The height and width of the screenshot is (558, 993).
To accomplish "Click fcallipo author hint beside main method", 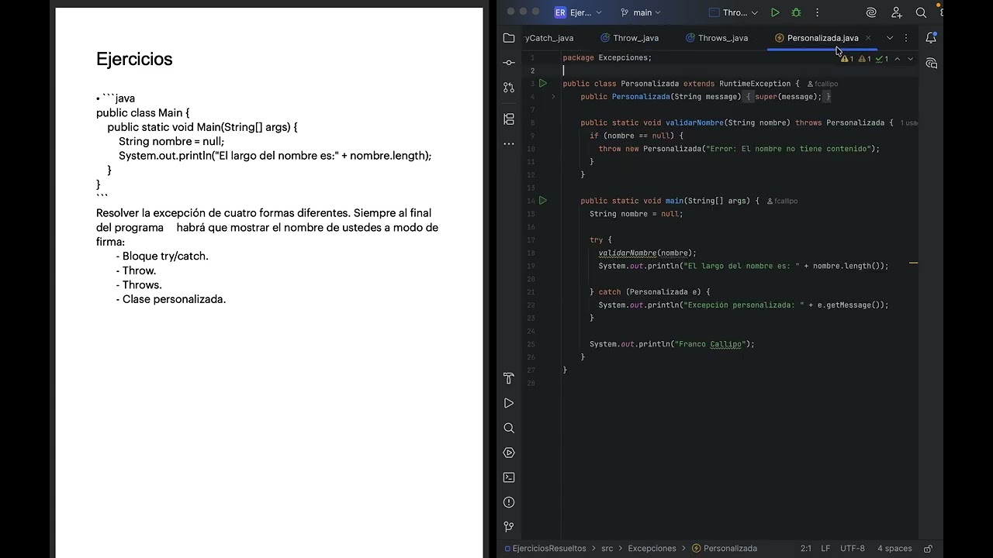I will click(782, 201).
